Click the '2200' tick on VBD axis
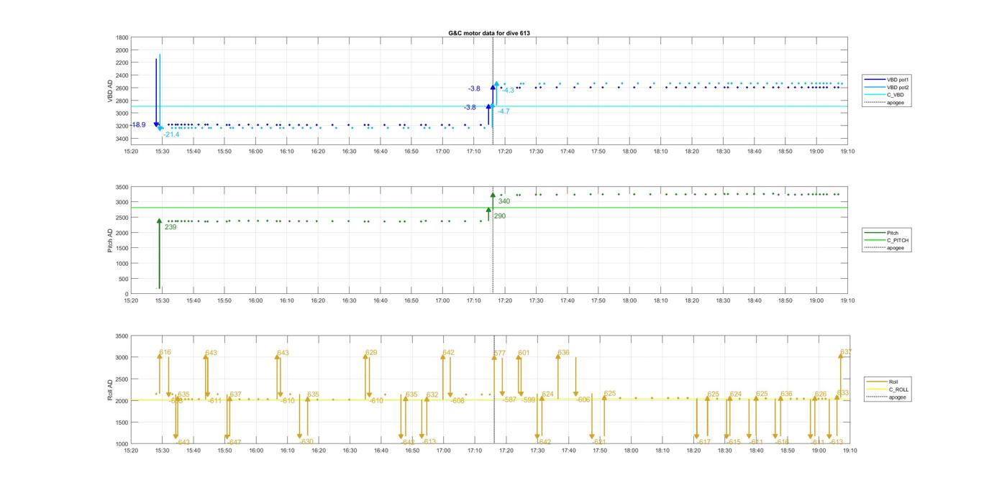Screen dimensions: 1007x498 click(122, 63)
